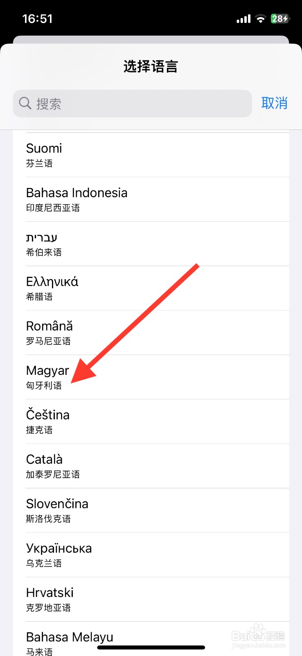Viewport: 302px width, 656px height.
Task: Tap the 16:51 clock in status bar
Action: tap(37, 19)
